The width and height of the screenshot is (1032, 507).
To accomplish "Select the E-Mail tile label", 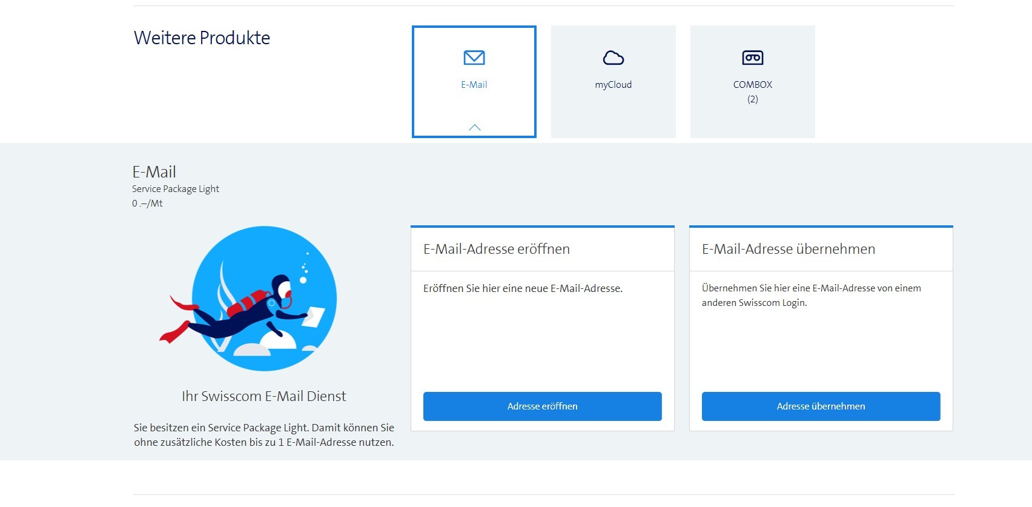I will (474, 85).
